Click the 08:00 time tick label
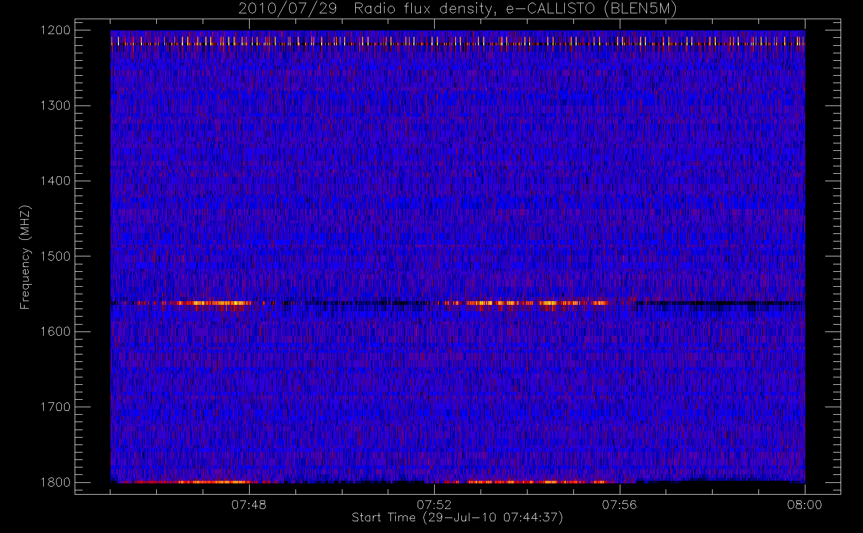Image resolution: width=863 pixels, height=533 pixels. tap(804, 505)
